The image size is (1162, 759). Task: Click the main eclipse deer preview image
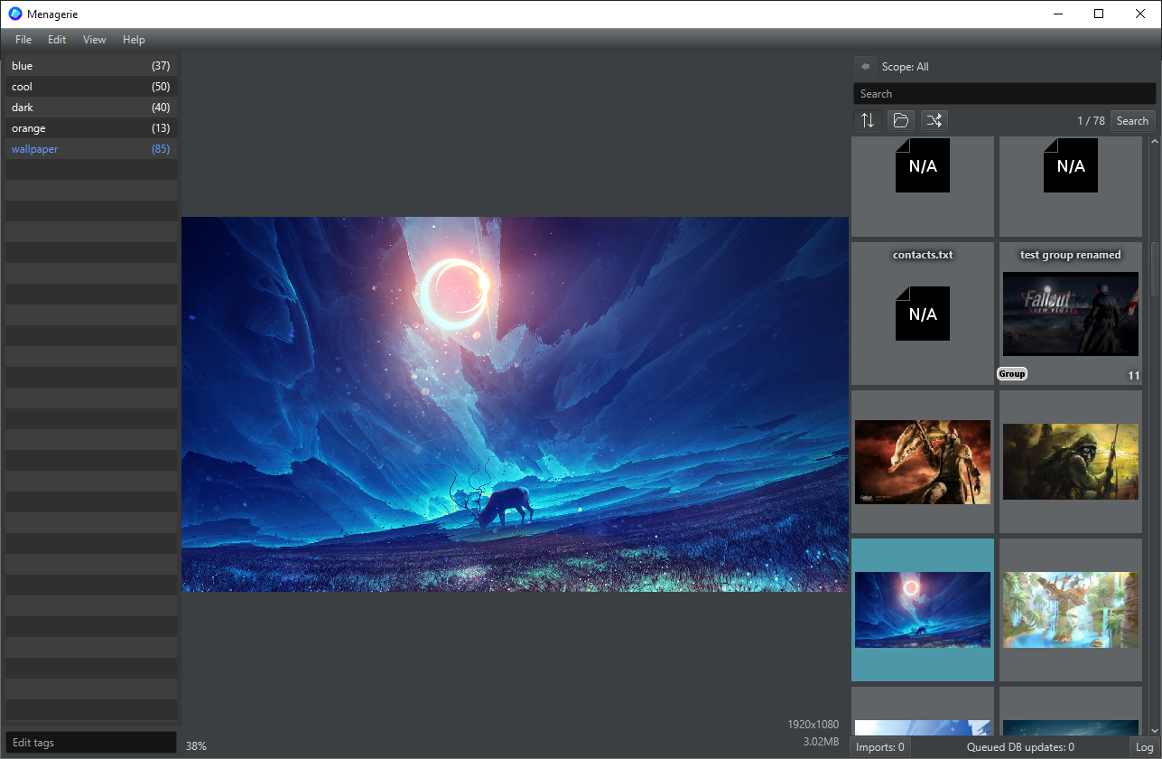[x=515, y=404]
